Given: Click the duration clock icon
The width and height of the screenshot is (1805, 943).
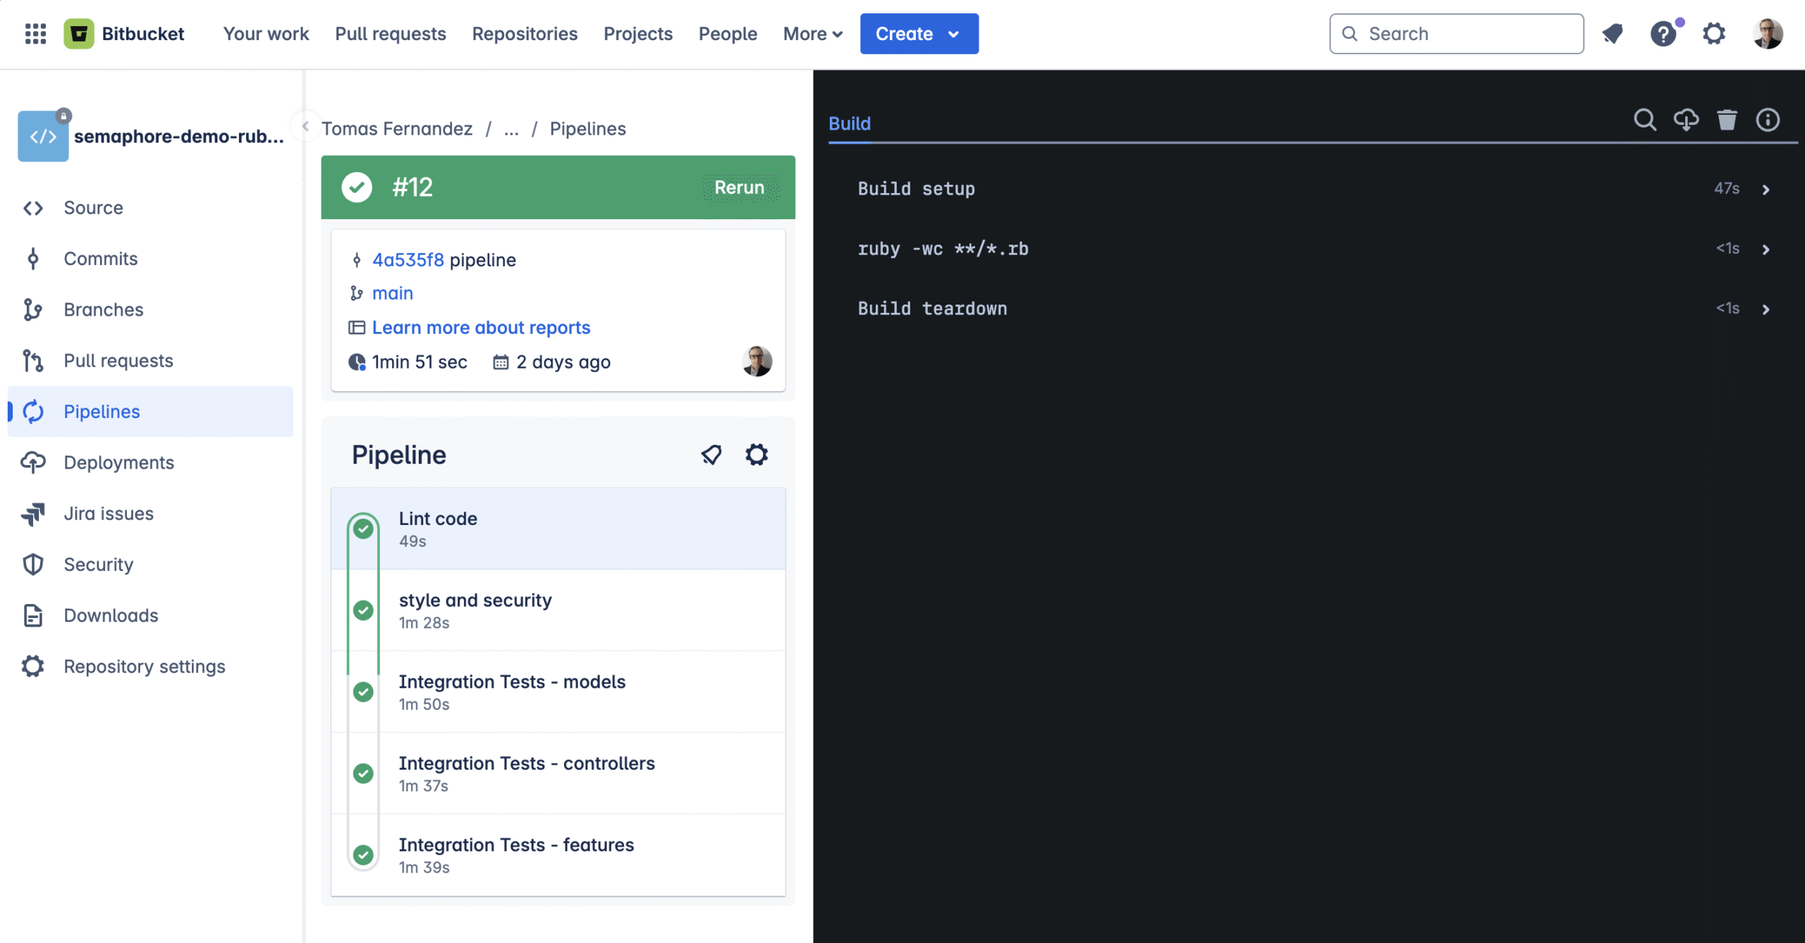Looking at the screenshot, I should (357, 362).
